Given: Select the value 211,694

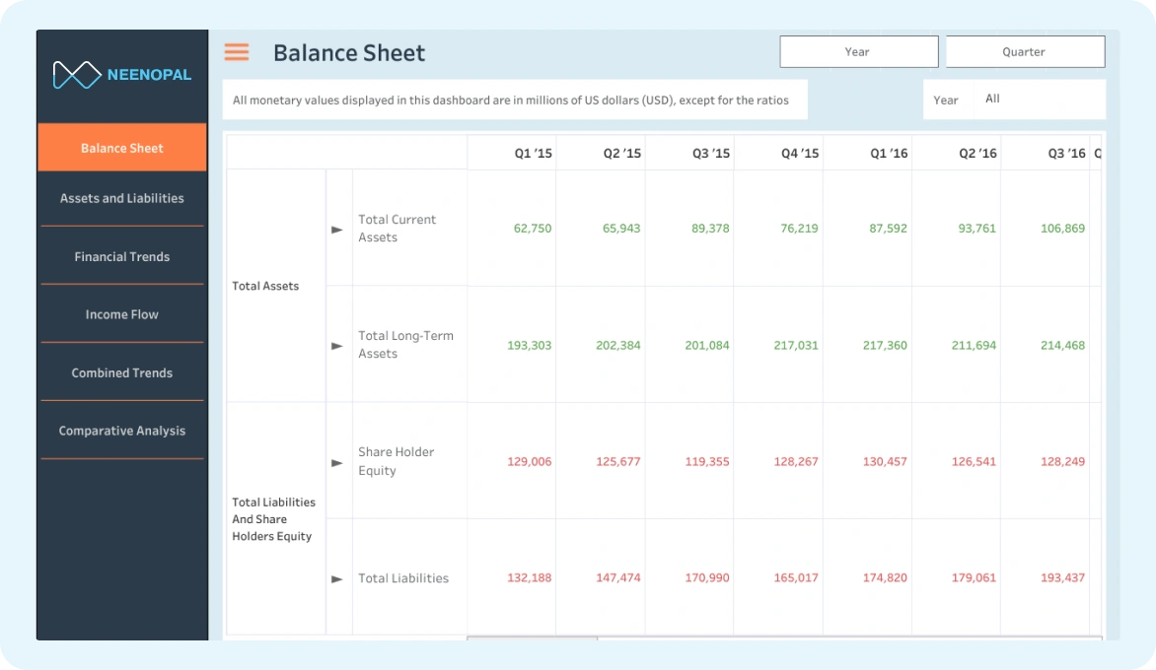Looking at the screenshot, I should pos(974,345).
